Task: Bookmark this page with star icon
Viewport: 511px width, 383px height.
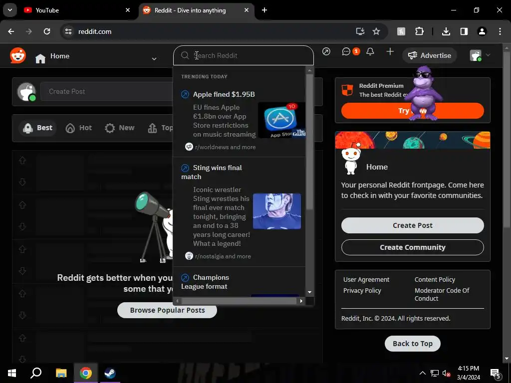Action: click(376, 31)
